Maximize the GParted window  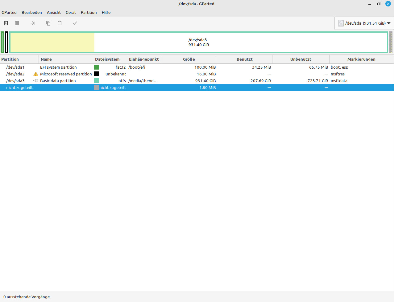coord(379,4)
